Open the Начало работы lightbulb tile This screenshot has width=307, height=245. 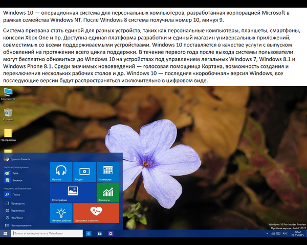tap(61, 213)
